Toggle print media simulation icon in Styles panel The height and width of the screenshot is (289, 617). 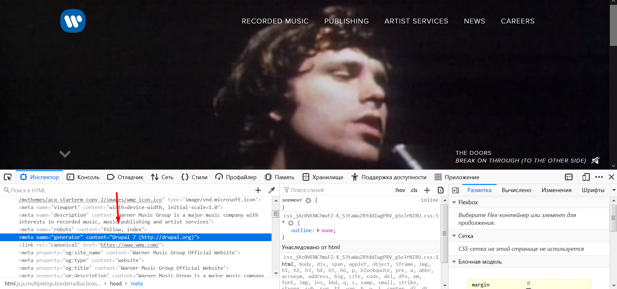click(x=440, y=190)
